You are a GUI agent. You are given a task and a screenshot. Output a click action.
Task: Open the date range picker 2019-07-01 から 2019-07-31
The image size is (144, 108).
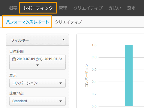tap(37, 62)
